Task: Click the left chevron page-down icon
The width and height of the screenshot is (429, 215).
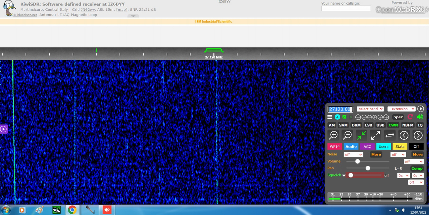Action: point(404,135)
